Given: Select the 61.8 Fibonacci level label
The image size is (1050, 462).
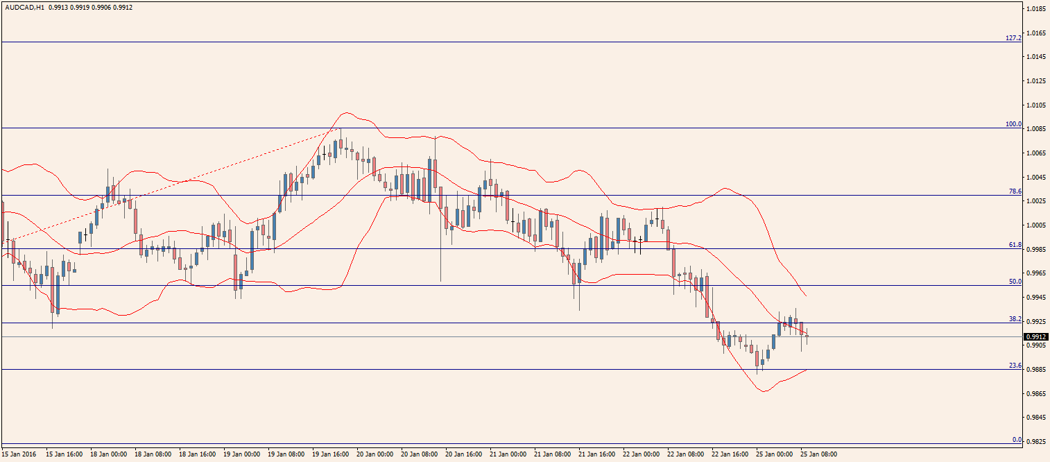Looking at the screenshot, I should (1015, 245).
